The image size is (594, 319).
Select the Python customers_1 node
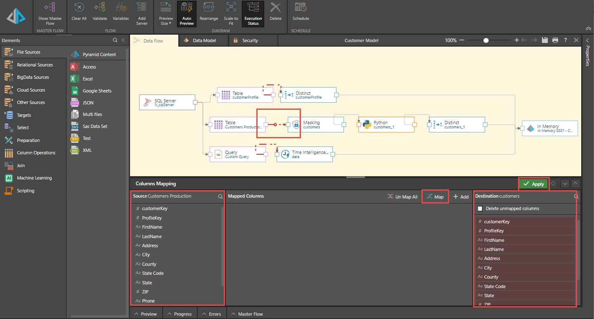click(x=386, y=125)
